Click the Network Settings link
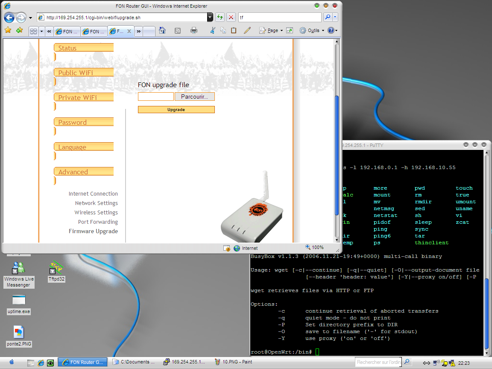 (97, 203)
